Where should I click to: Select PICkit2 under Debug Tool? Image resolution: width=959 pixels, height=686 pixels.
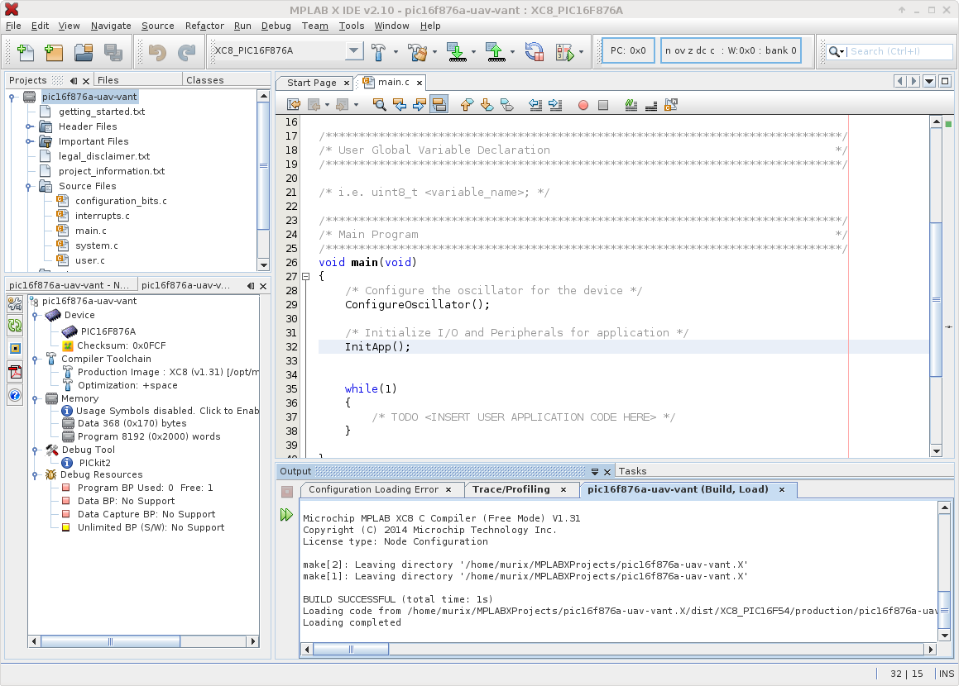95,462
